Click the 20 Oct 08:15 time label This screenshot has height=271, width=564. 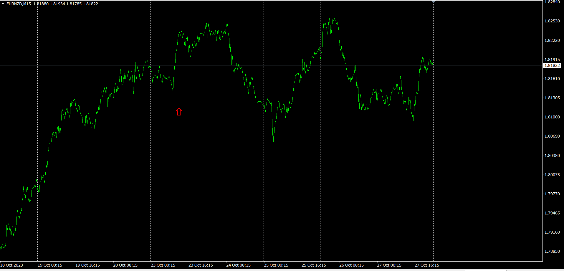(125, 265)
